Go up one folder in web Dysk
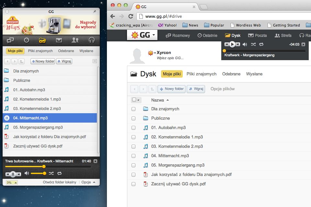 (152, 89)
